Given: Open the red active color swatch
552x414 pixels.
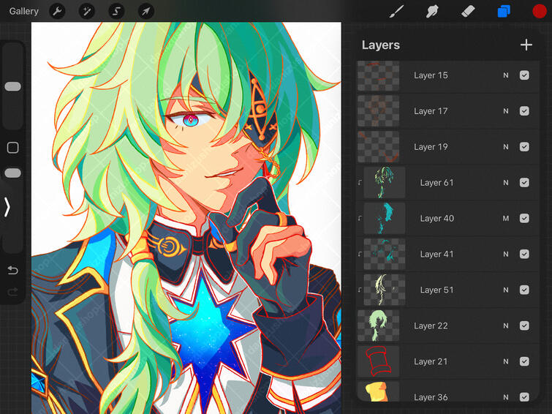Looking at the screenshot, I should [540, 12].
